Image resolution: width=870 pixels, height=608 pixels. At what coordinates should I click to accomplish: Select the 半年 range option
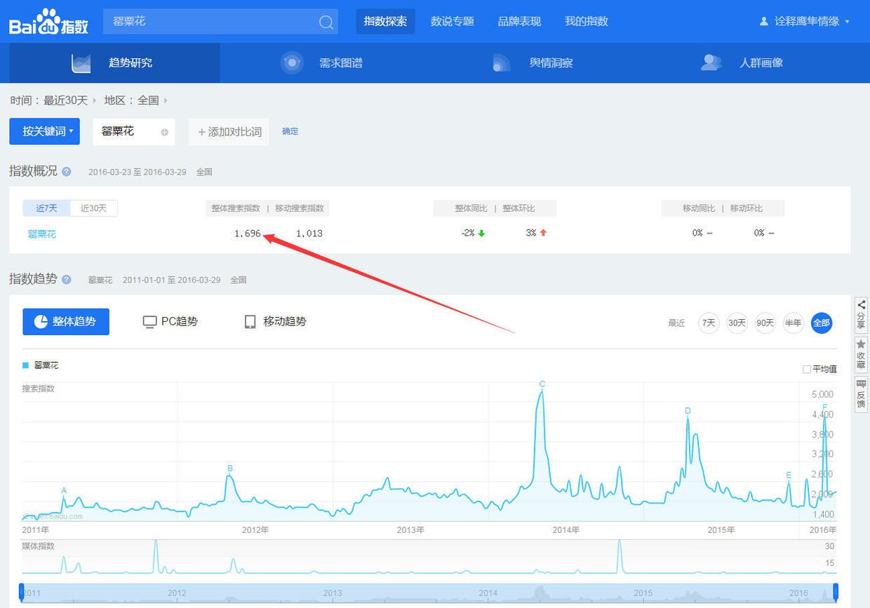[793, 323]
